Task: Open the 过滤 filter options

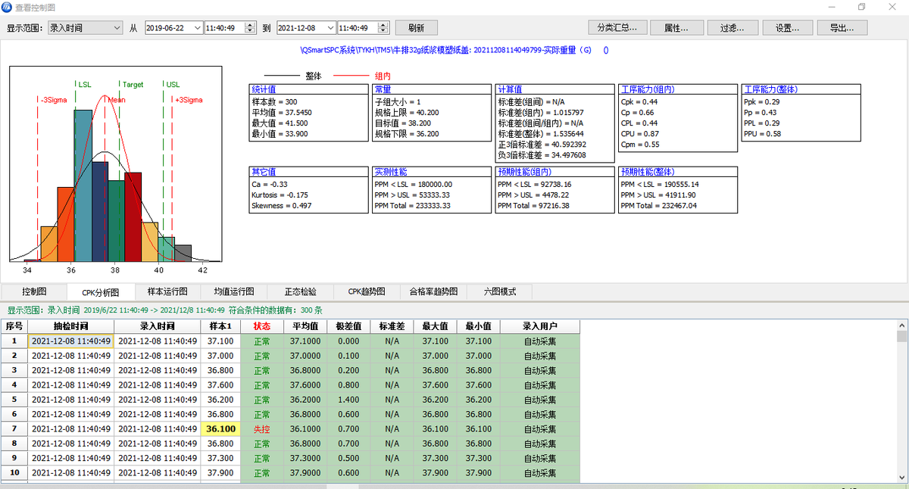Action: pos(732,28)
